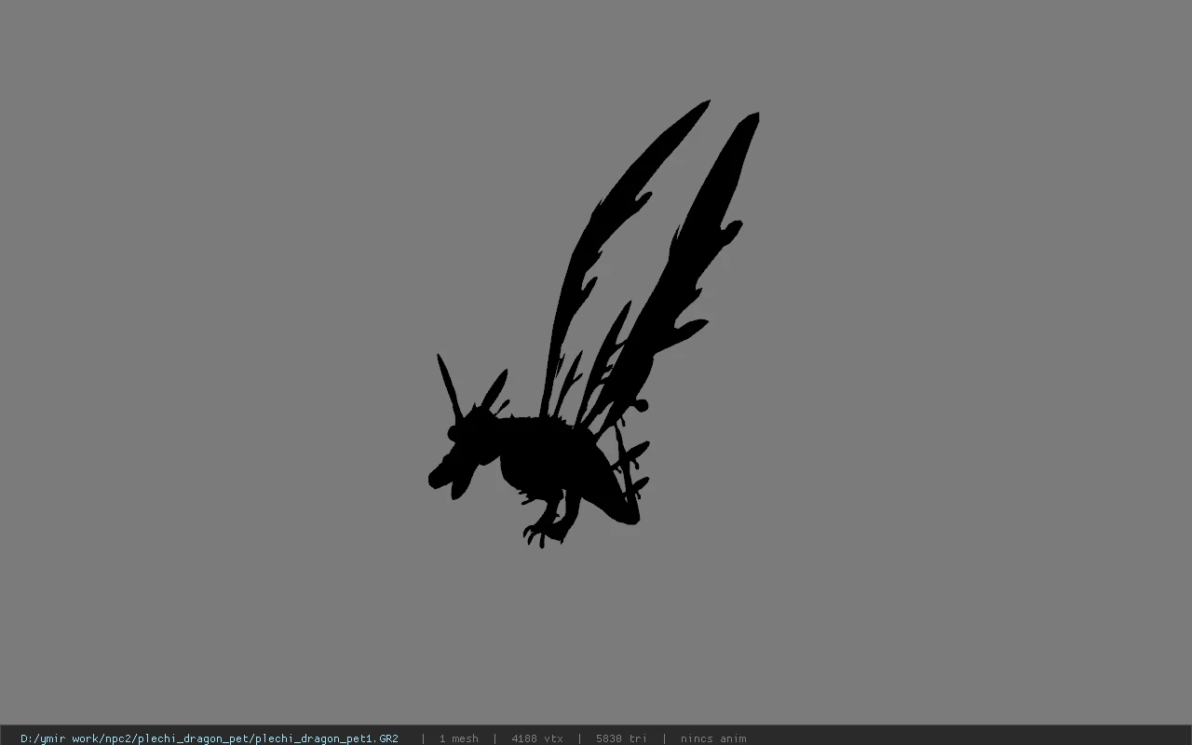Select the black dragon model silhouette
The image size is (1192, 745).
(x=593, y=324)
